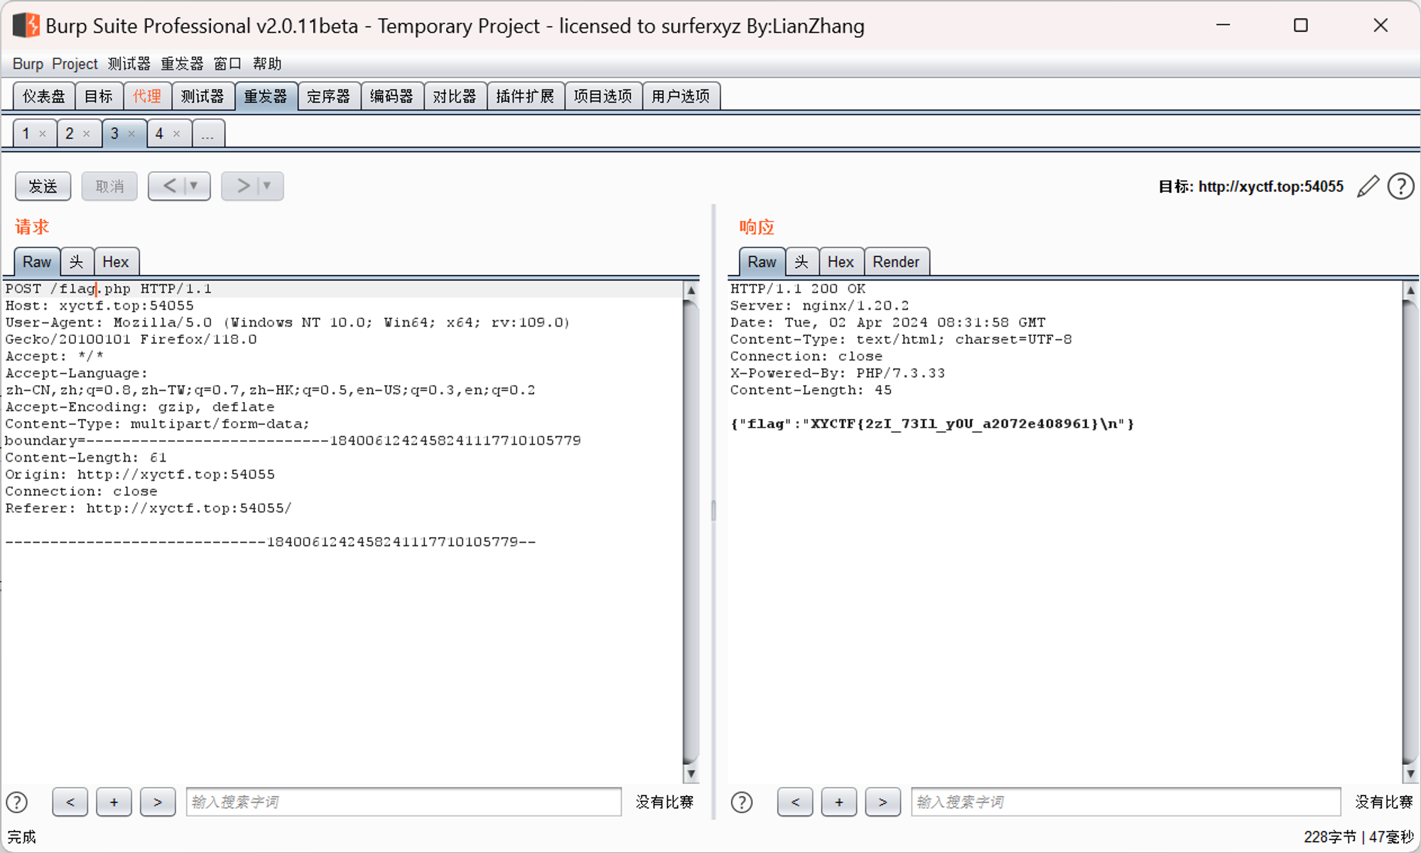
Task: Click response pane scrollbar up arrow
Action: pos(1411,290)
